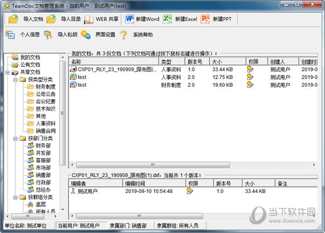Click 权限 header in document list
This screenshot has width=325, height=233.
pyautogui.click(x=256, y=61)
